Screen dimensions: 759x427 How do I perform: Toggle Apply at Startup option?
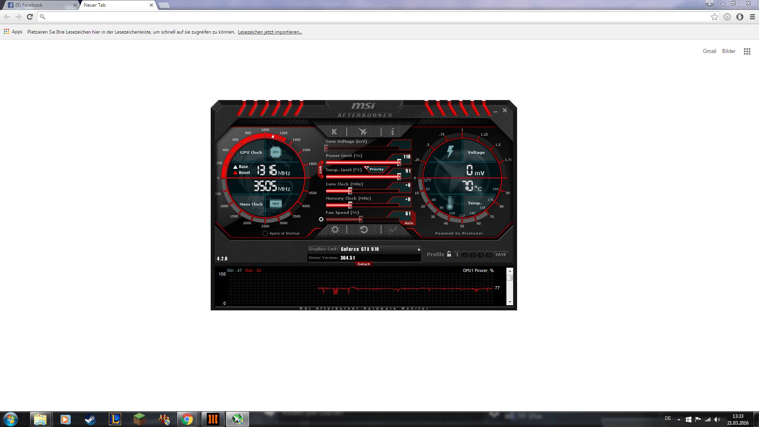point(265,233)
